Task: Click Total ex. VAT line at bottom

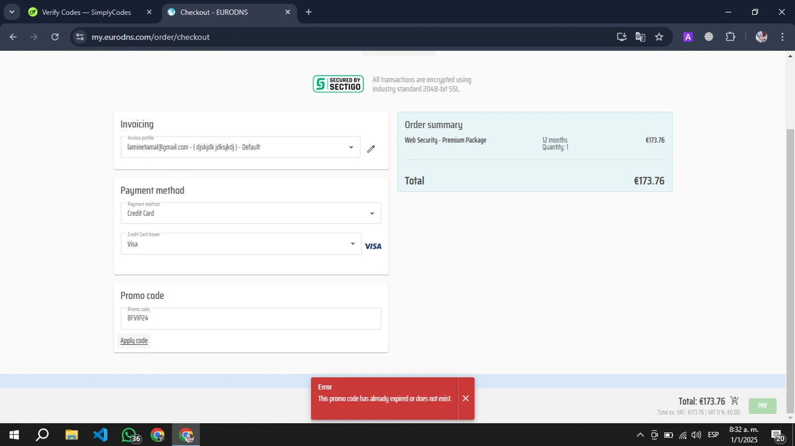Action: point(699,413)
